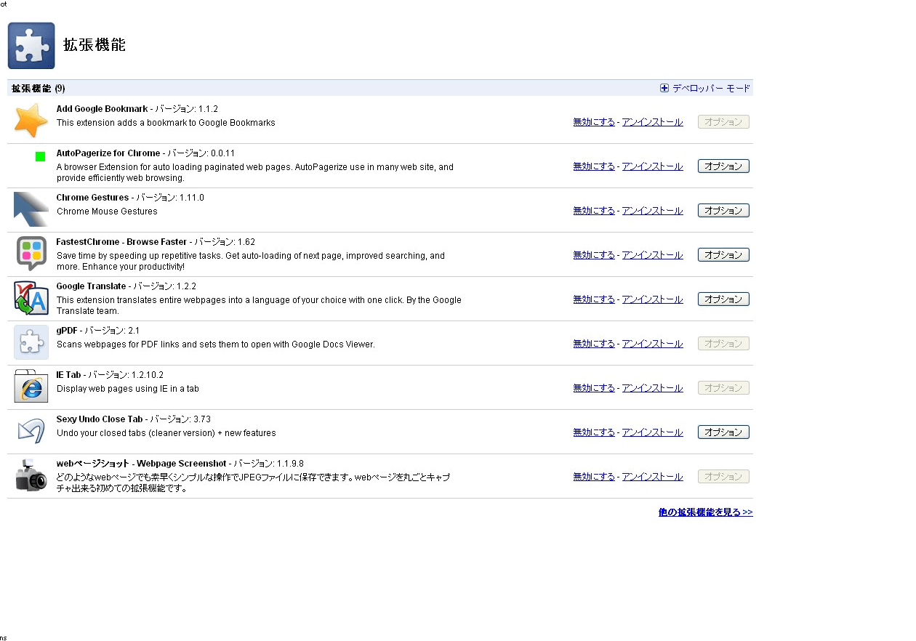Open 他の拡張機能を見る link

pos(705,512)
